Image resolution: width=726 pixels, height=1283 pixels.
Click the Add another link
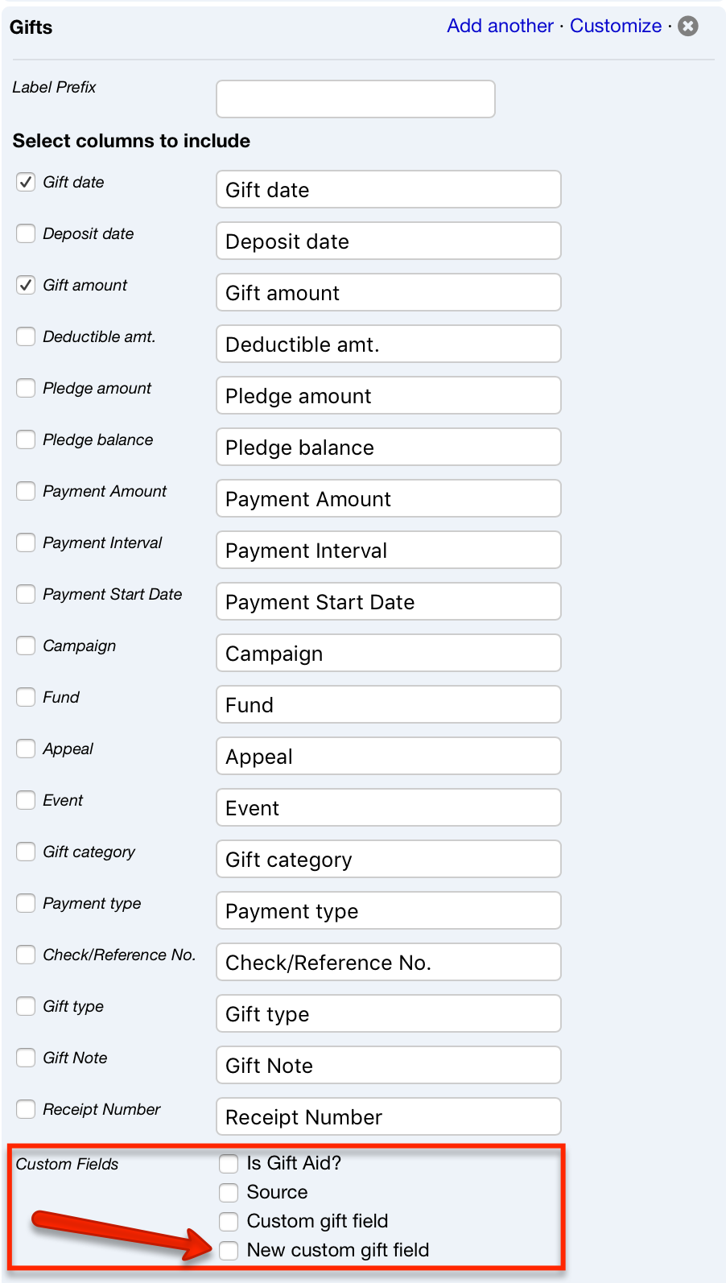click(500, 26)
